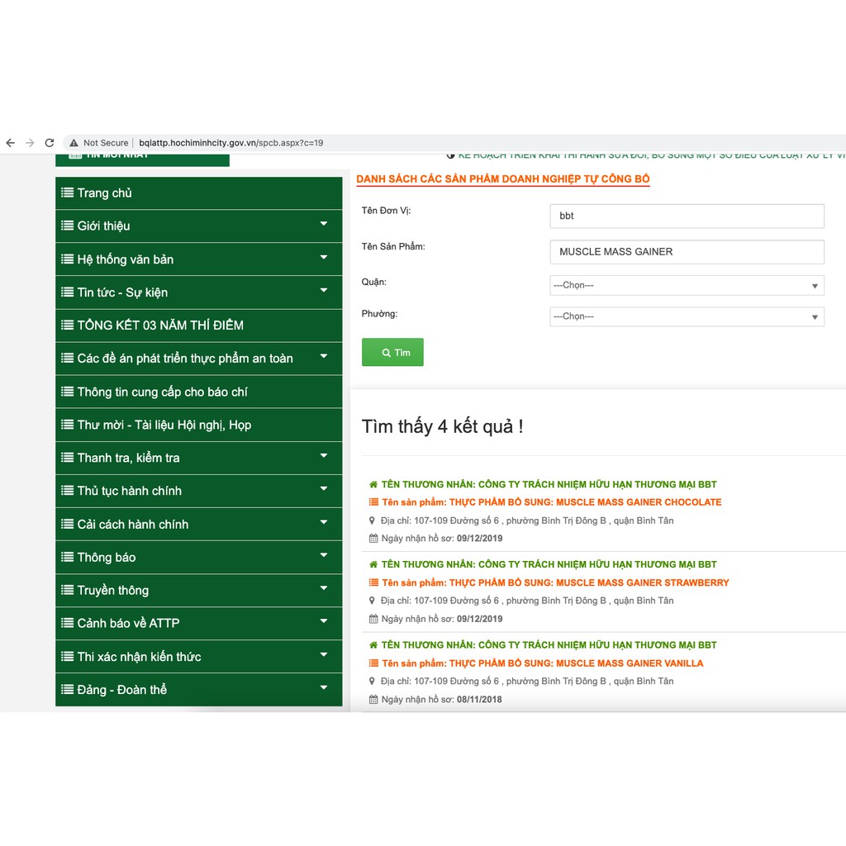
Task: Expand the Thông báo submenu arrow
Action: point(324,555)
